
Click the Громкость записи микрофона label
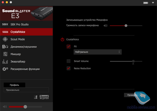pos(82,25)
